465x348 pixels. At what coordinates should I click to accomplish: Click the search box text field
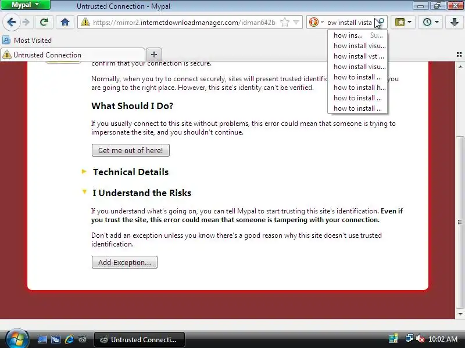tap(349, 23)
